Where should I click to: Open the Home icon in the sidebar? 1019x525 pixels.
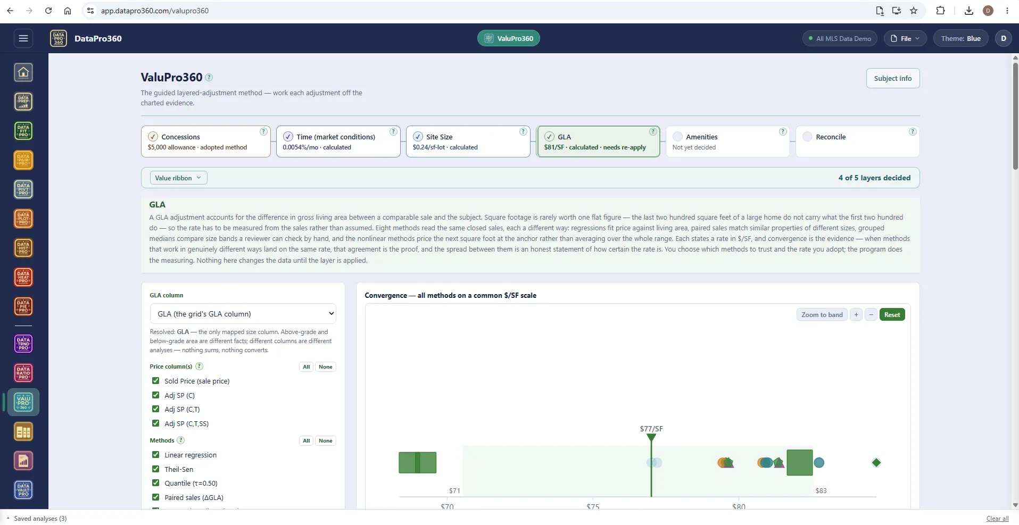(23, 72)
